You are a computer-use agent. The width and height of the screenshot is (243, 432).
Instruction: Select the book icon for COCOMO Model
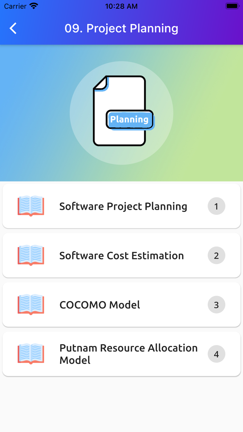tap(31, 305)
